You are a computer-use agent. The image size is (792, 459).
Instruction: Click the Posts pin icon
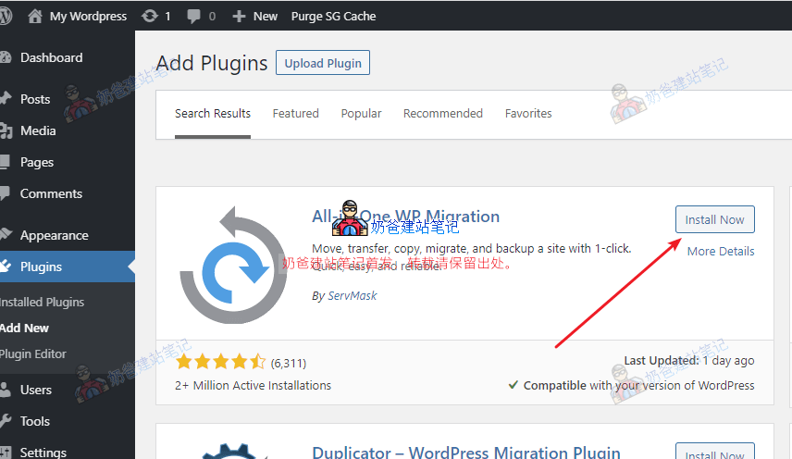pos(5,98)
